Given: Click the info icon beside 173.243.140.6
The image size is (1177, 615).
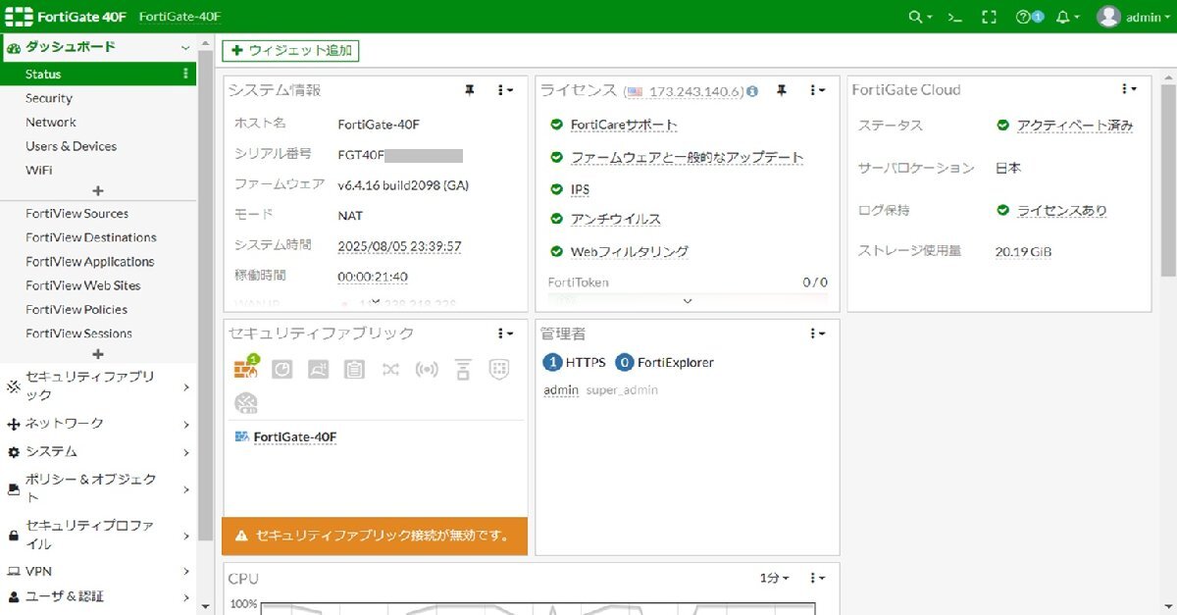Looking at the screenshot, I should click(x=752, y=91).
